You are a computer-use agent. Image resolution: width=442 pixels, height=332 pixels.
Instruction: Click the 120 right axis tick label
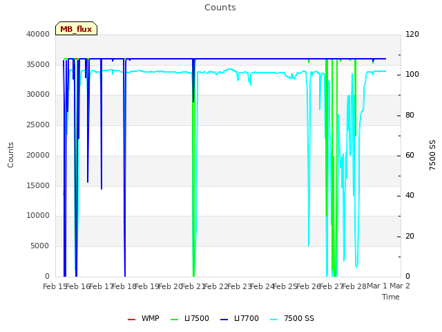tap(412, 34)
